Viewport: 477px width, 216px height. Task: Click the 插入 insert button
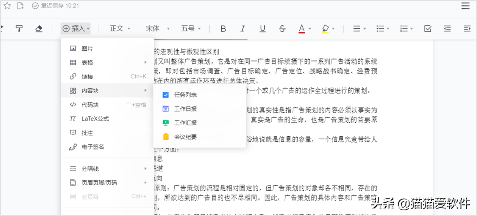point(75,29)
